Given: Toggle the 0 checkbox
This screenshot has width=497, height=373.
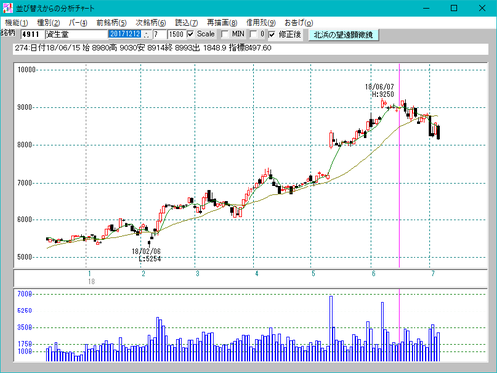Looking at the screenshot, I should click(253, 34).
